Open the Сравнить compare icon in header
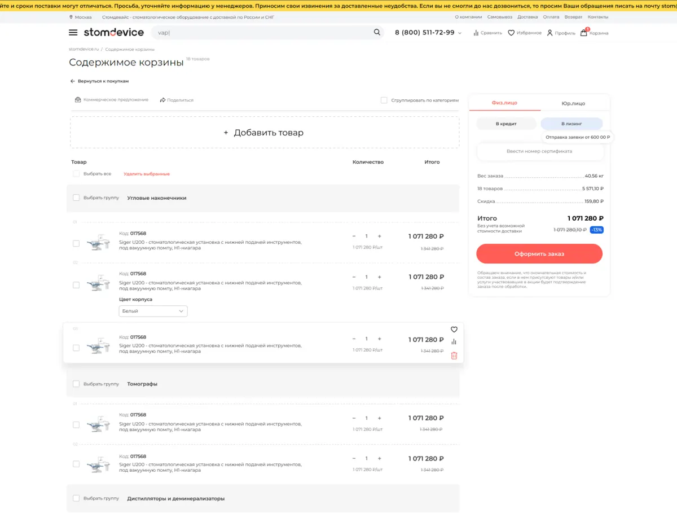This screenshot has height=513, width=677. [x=476, y=33]
